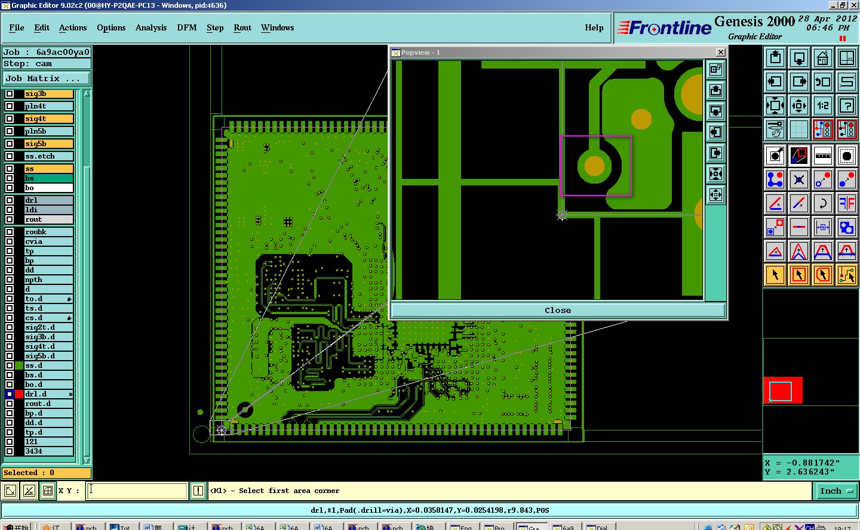Open the Inch units dropdown
The height and width of the screenshot is (530, 860).
pos(836,491)
